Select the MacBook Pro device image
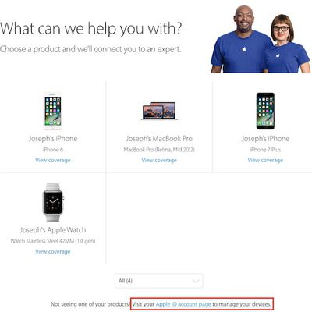The width and height of the screenshot is (312, 312). coord(159,111)
